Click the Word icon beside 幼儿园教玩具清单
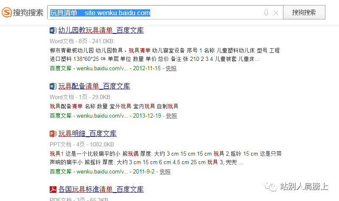Viewport: 339px width, 201px height. pyautogui.click(x=53, y=30)
